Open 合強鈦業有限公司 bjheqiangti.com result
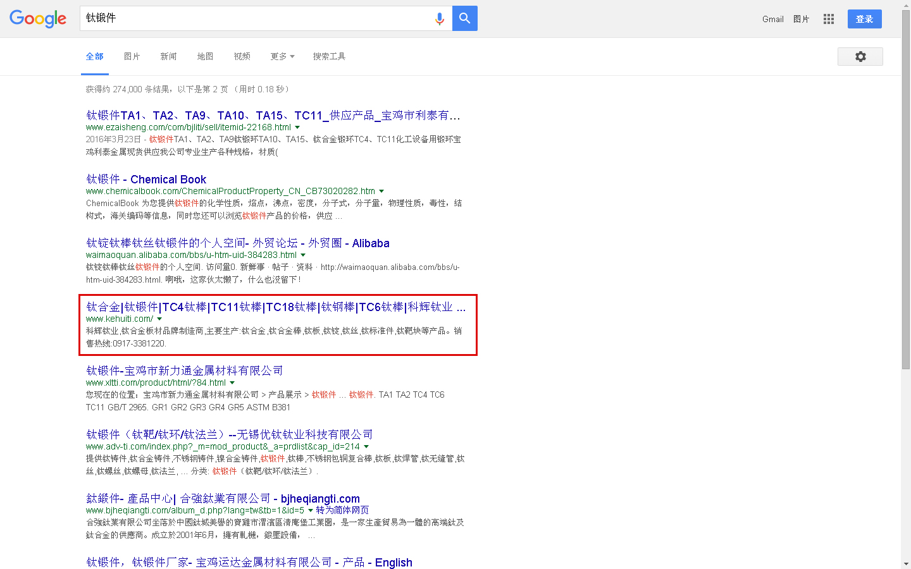The width and height of the screenshot is (911, 569). (x=223, y=498)
